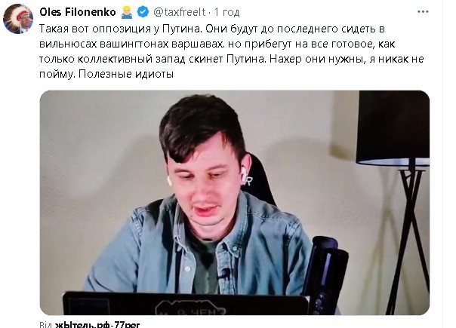Click the 'Від' label below the video
The image size is (456, 328).
tap(46, 324)
